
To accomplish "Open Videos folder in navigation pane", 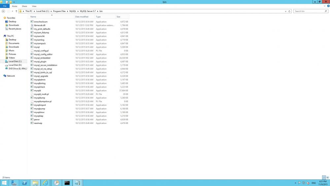I will tap(12, 58).
